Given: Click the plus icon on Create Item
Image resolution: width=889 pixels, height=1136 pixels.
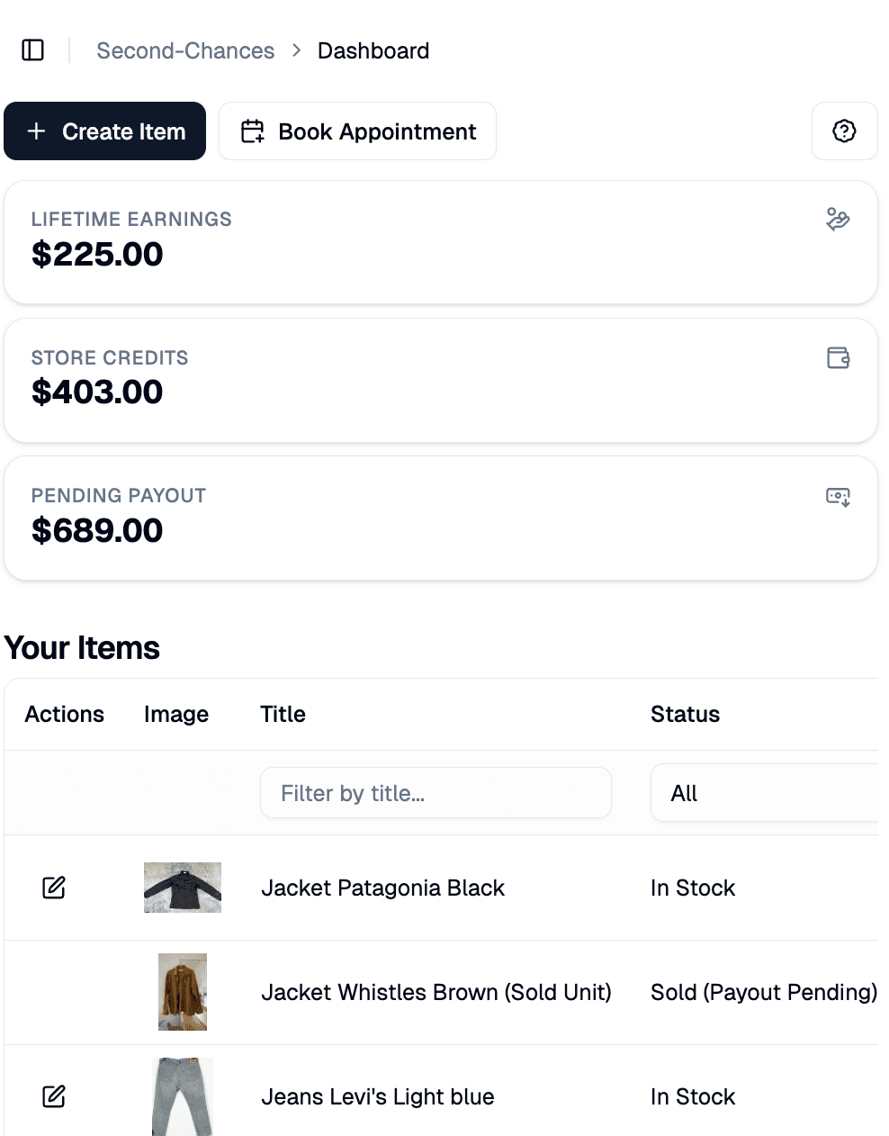Looking at the screenshot, I should coord(37,131).
